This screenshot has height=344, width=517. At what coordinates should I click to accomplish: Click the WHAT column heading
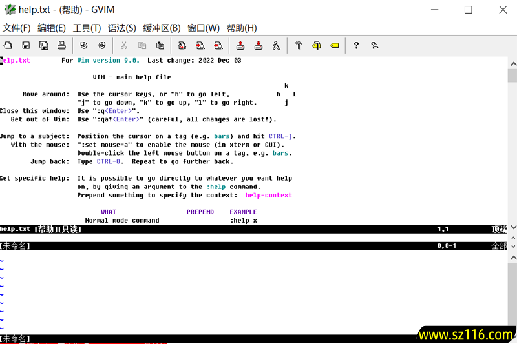coord(109,212)
